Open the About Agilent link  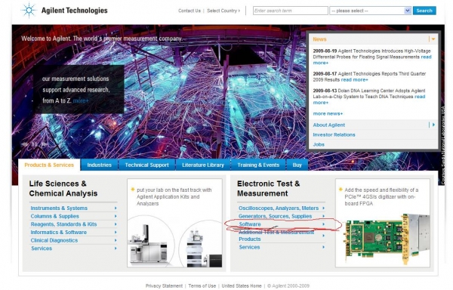tap(328, 125)
